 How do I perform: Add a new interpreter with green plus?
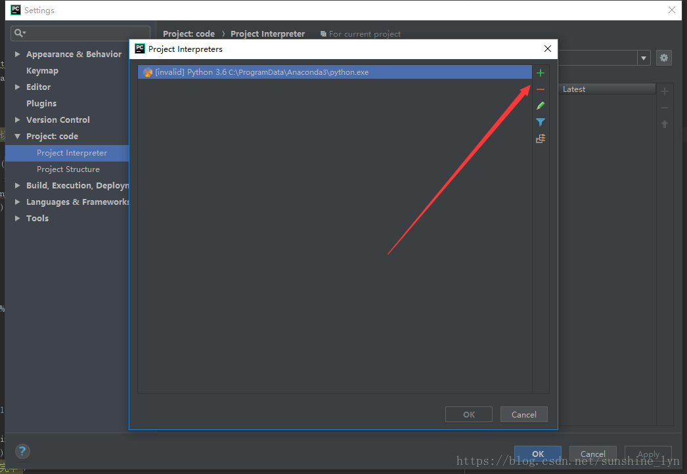click(x=541, y=73)
